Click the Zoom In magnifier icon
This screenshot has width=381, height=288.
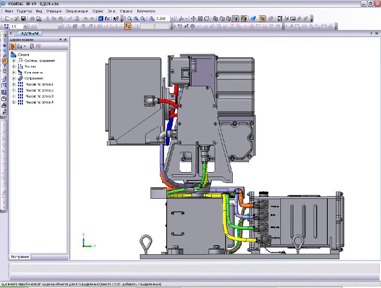[x=136, y=18]
